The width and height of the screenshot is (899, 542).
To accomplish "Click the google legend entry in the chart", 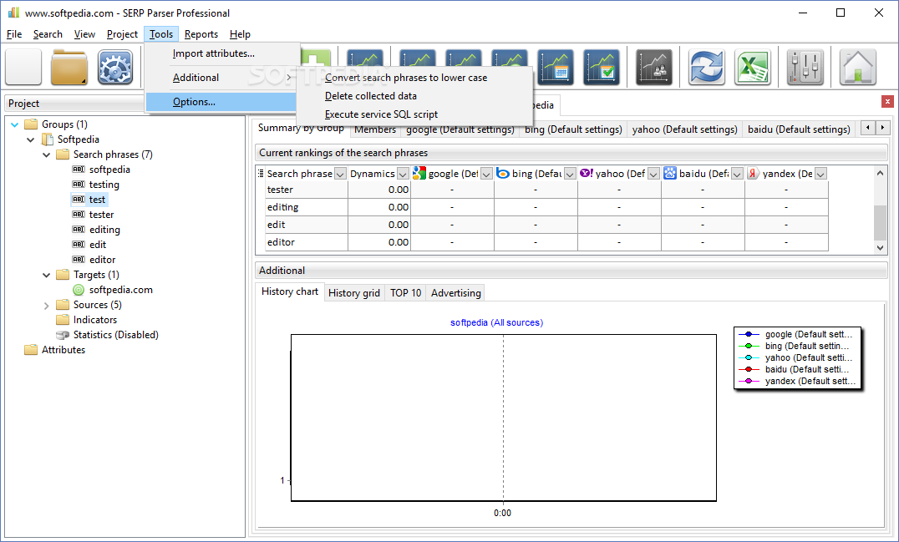I will coord(798,334).
